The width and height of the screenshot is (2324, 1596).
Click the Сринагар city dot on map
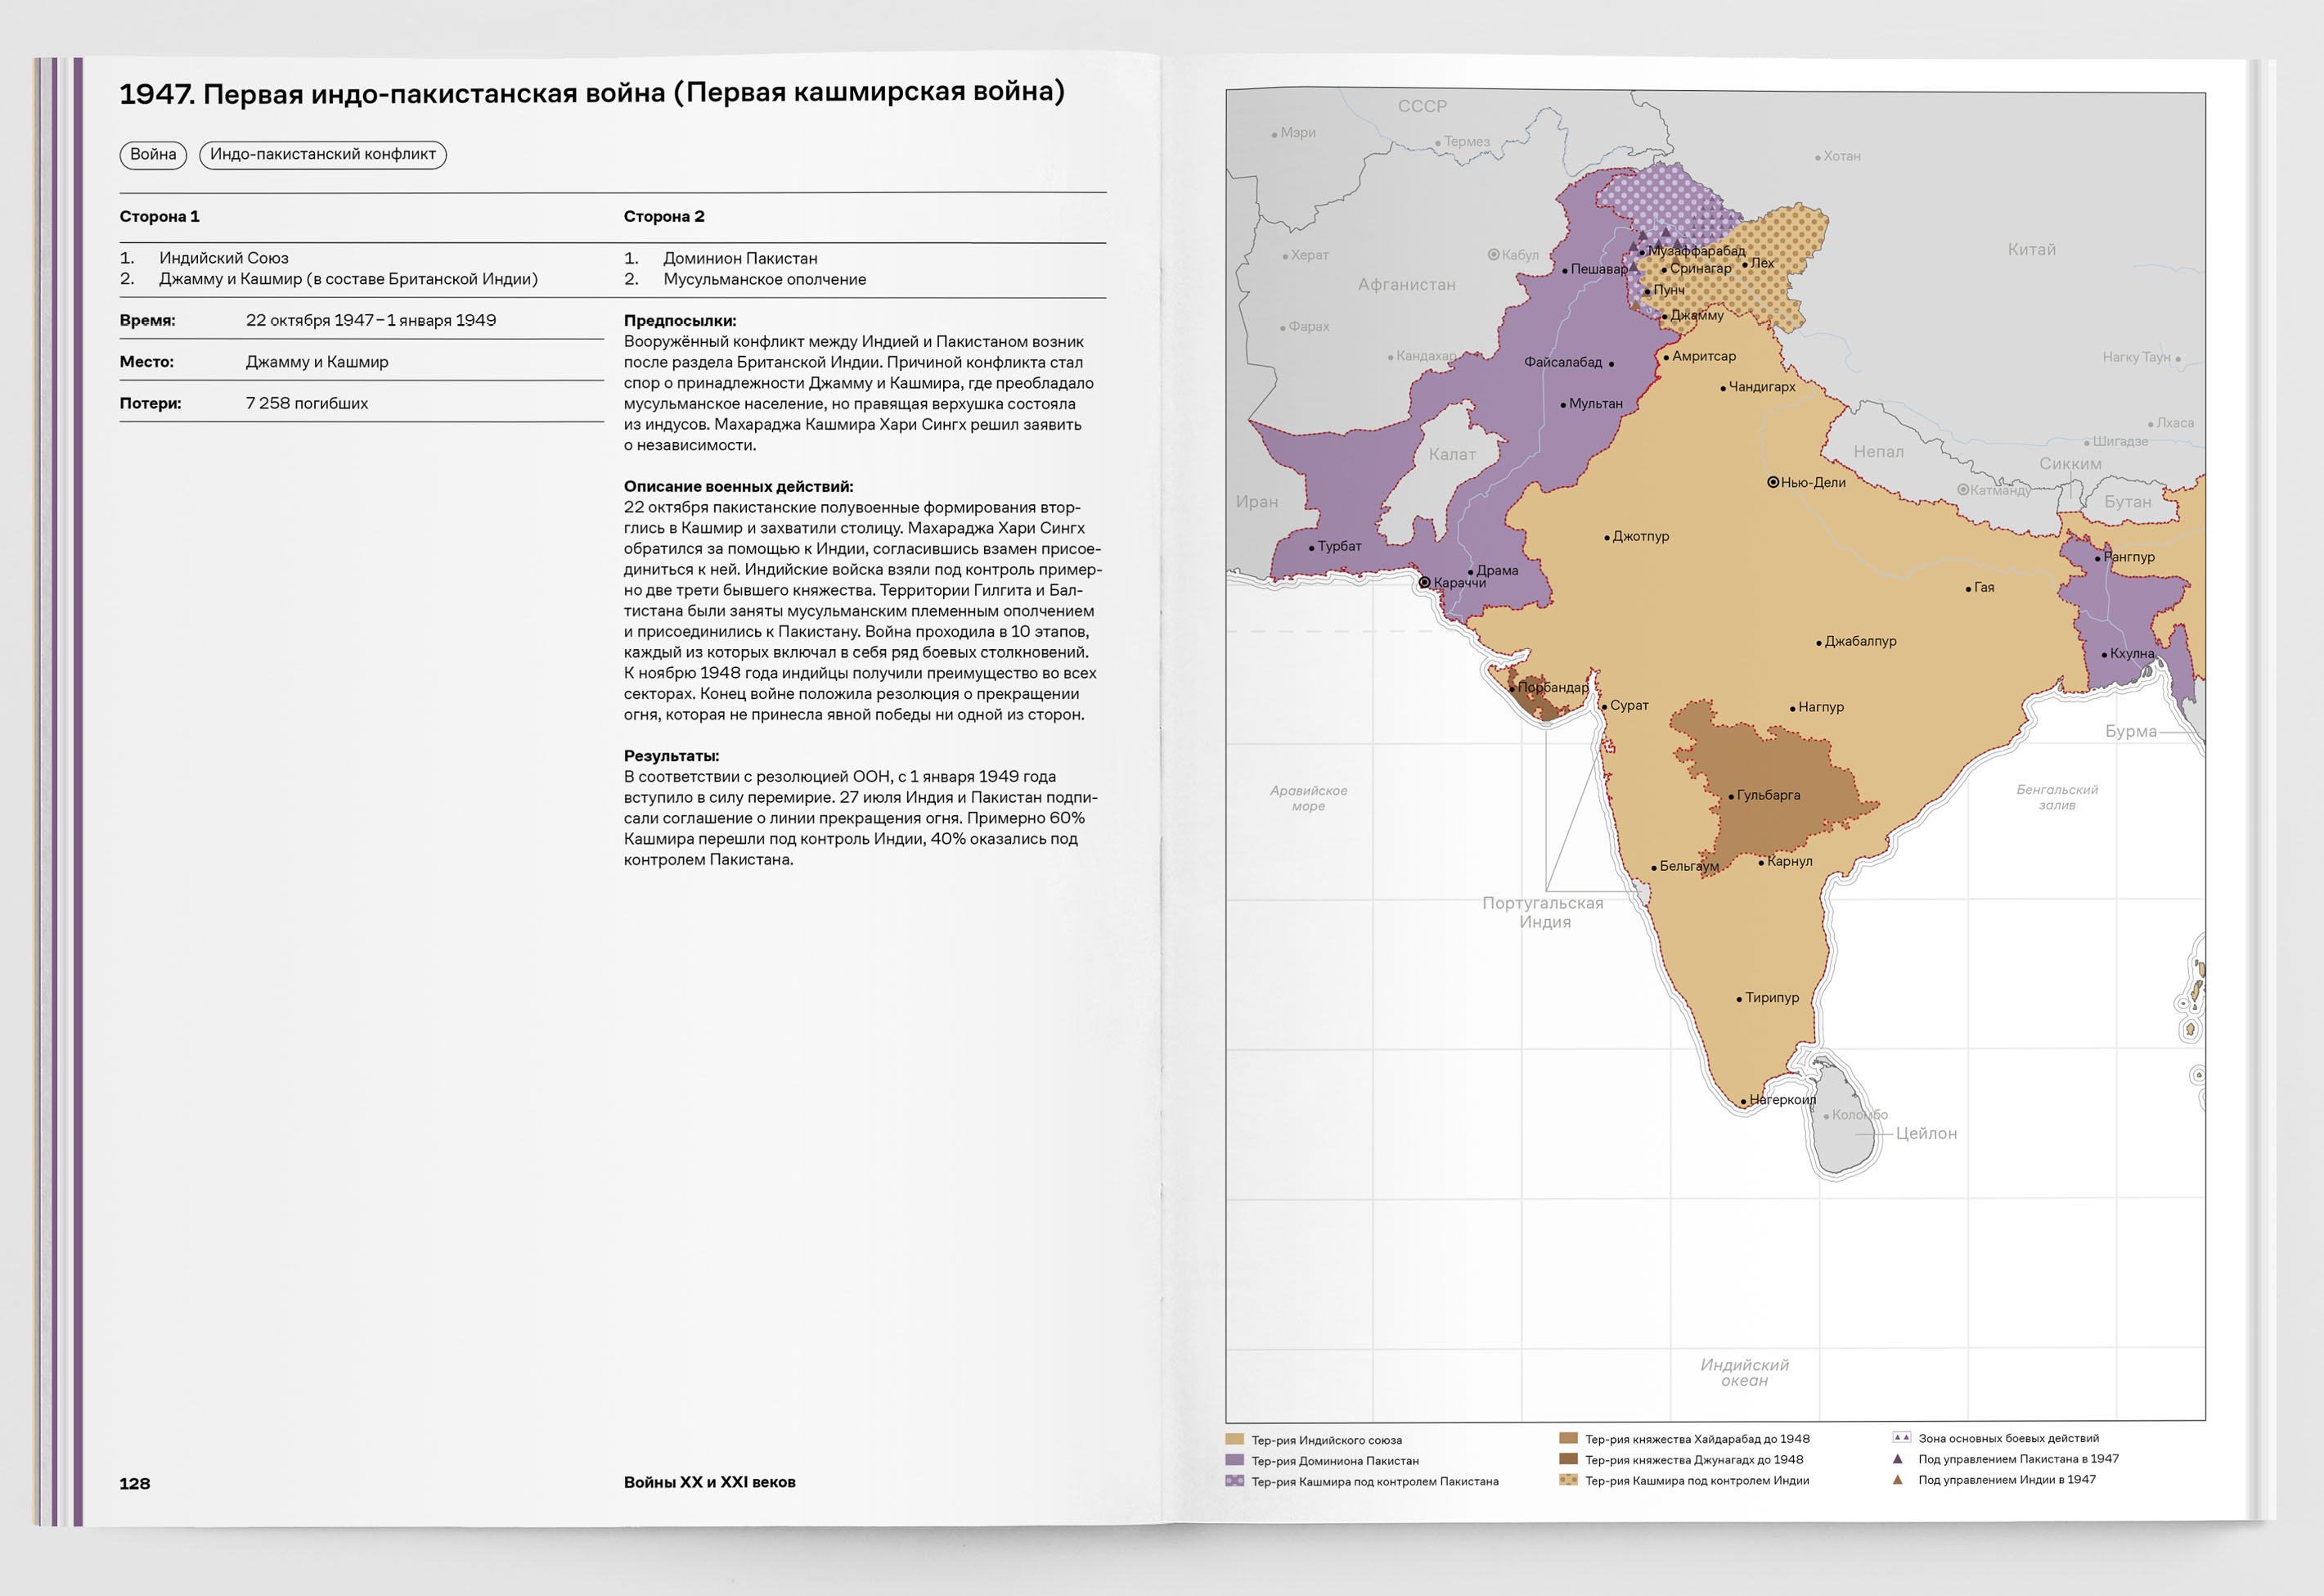(x=1664, y=269)
